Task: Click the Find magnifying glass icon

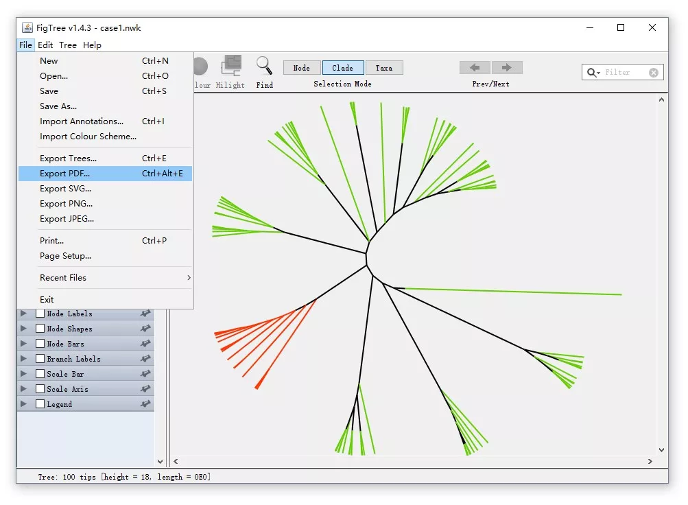Action: [265, 67]
